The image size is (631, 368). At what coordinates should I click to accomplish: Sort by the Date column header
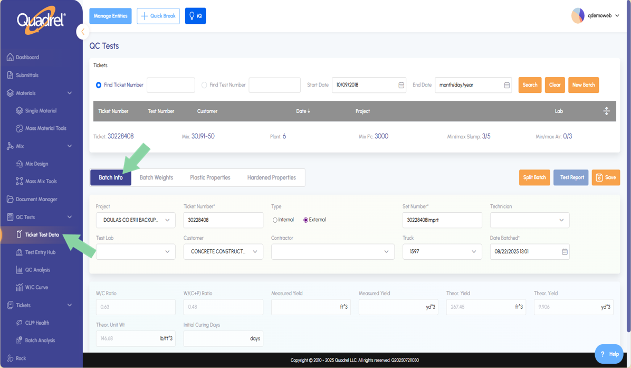[x=303, y=111]
